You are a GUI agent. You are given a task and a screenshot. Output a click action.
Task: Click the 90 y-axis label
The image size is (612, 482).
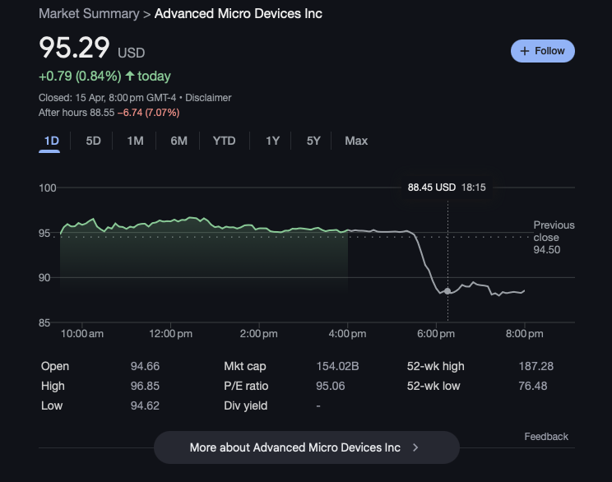tap(44, 277)
